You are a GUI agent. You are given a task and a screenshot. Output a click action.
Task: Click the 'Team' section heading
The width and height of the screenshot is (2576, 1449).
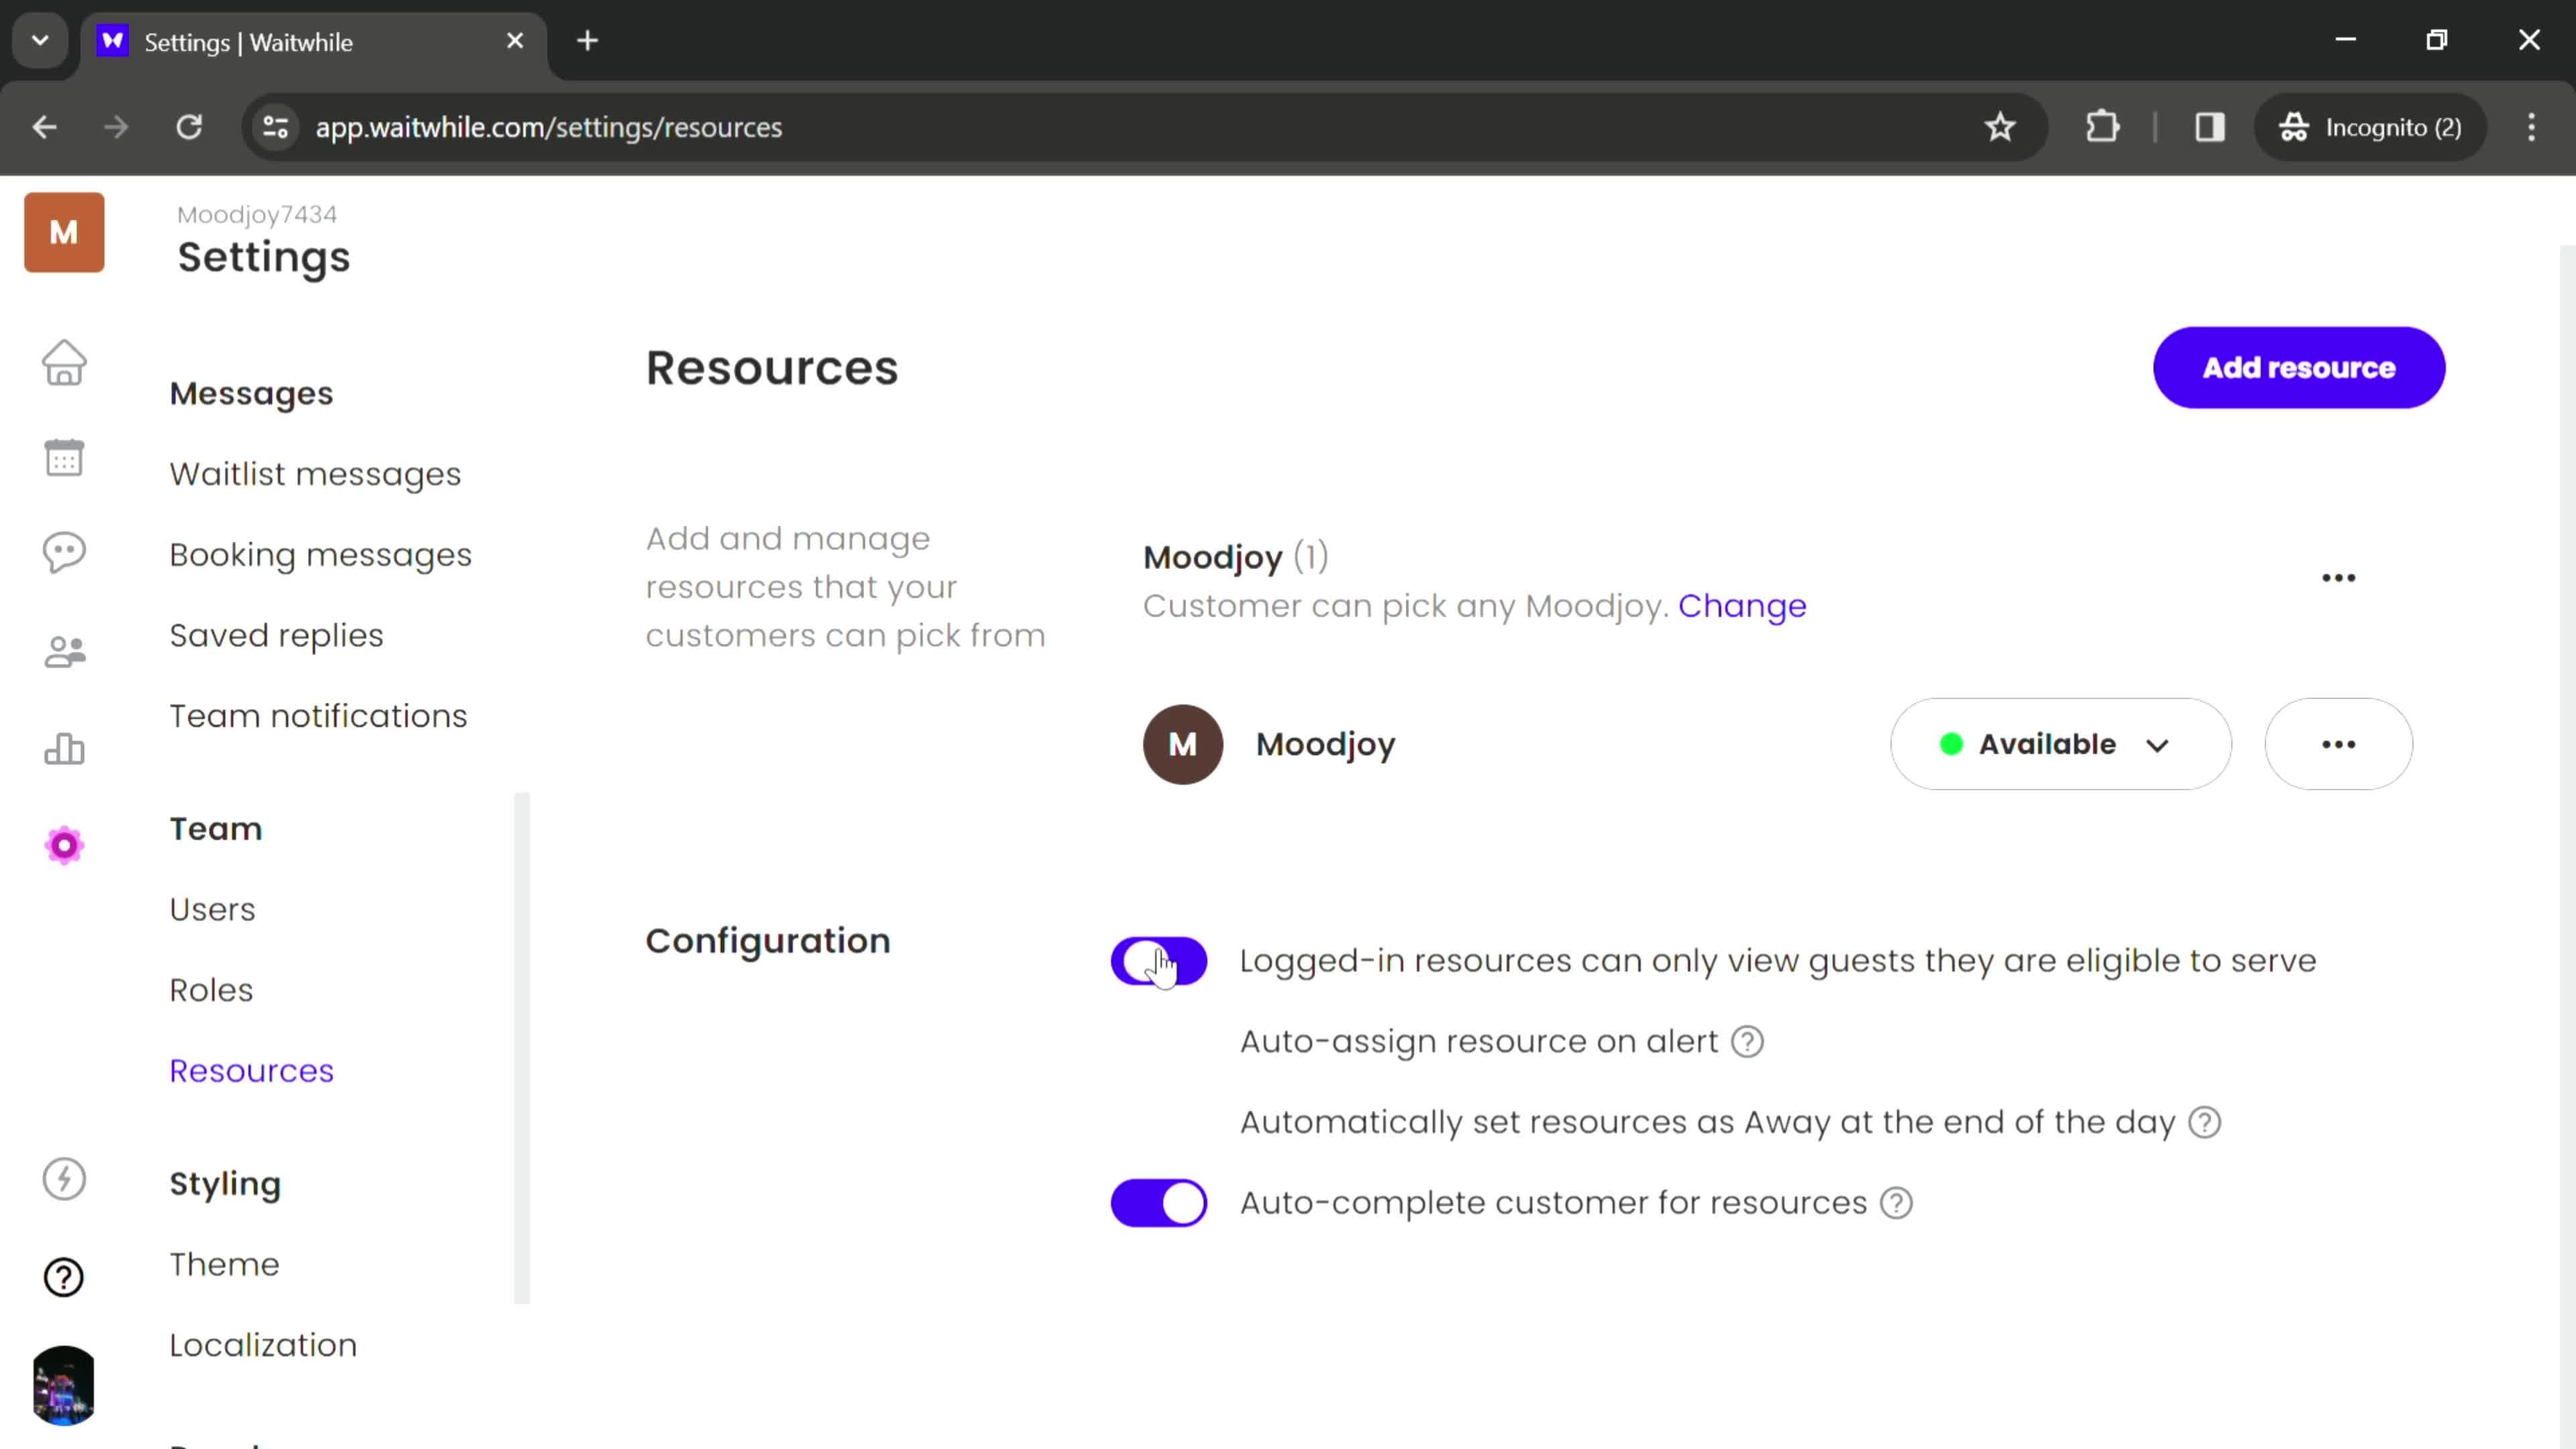(x=215, y=829)
